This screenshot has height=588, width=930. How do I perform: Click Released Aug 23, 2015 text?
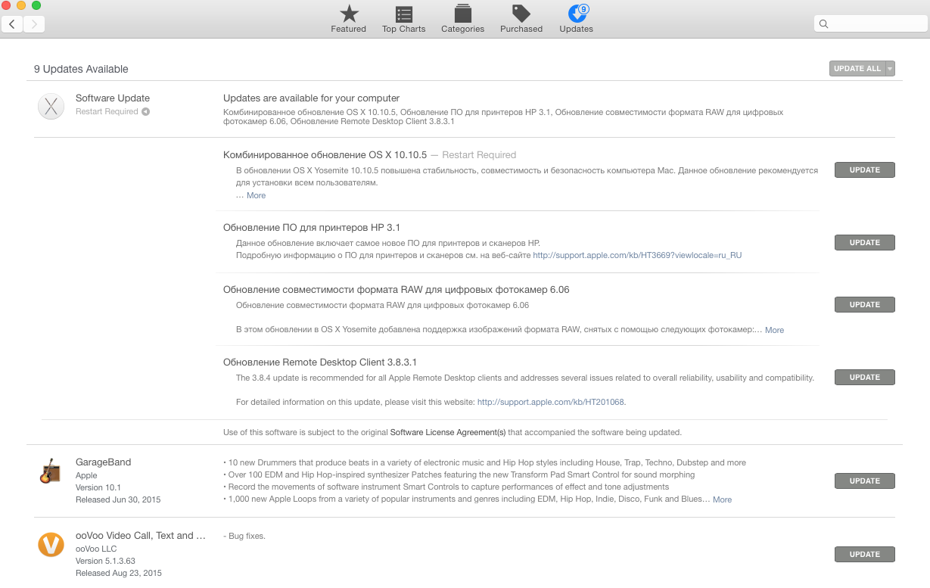point(119,573)
